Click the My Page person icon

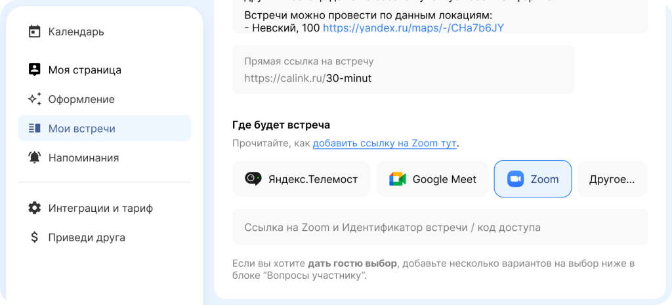click(x=35, y=70)
